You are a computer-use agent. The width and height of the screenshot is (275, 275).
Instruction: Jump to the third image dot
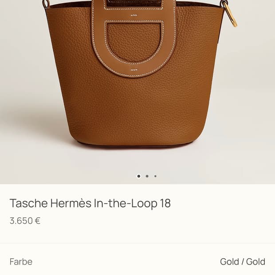pos(155,176)
